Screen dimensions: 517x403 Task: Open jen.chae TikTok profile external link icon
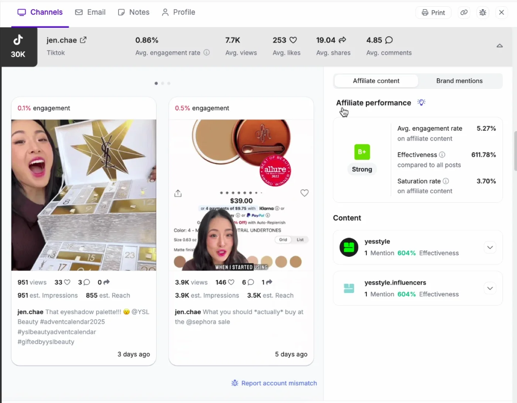coord(83,40)
